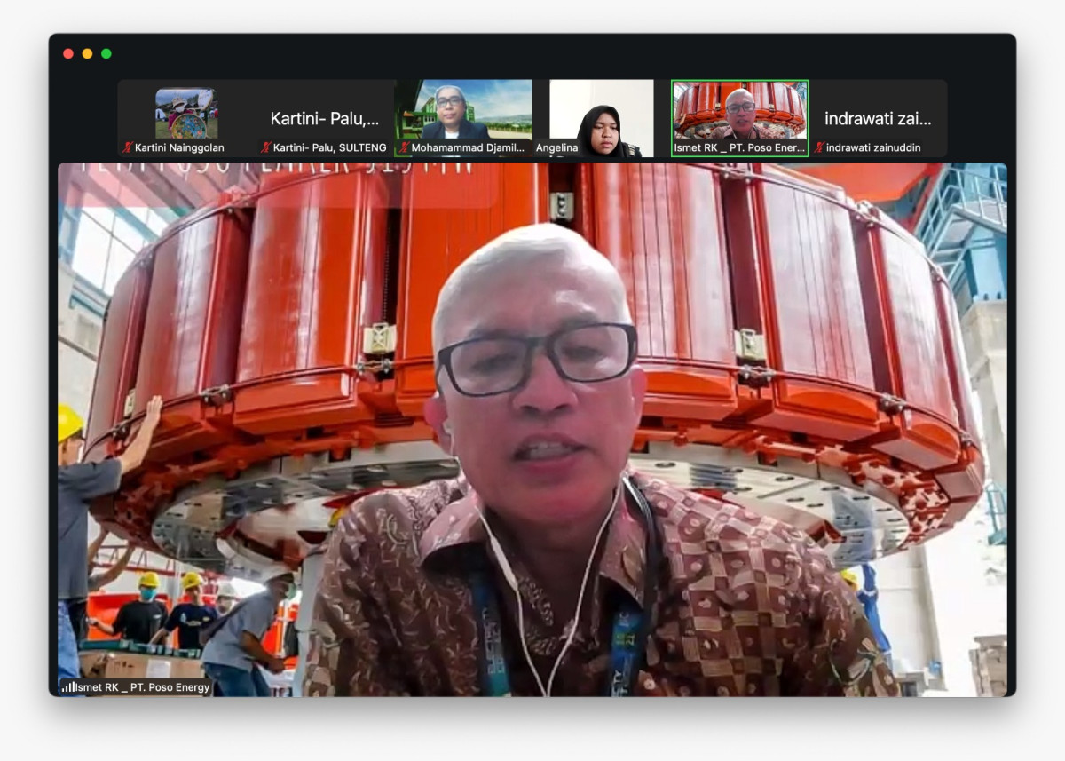Screen dimensions: 1065x761
Task: Select Kartini Nainggolan's video thumbnail picture
Action: [x=186, y=113]
